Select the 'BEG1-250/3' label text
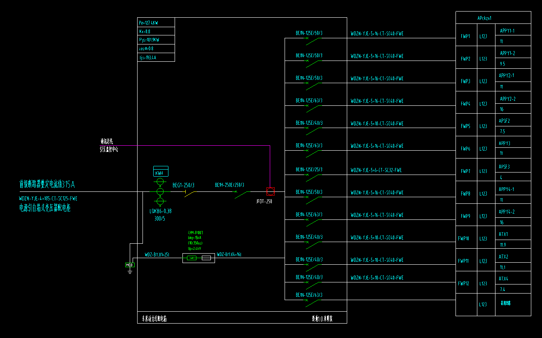Viewport: 542px width, 338px height. point(183,185)
